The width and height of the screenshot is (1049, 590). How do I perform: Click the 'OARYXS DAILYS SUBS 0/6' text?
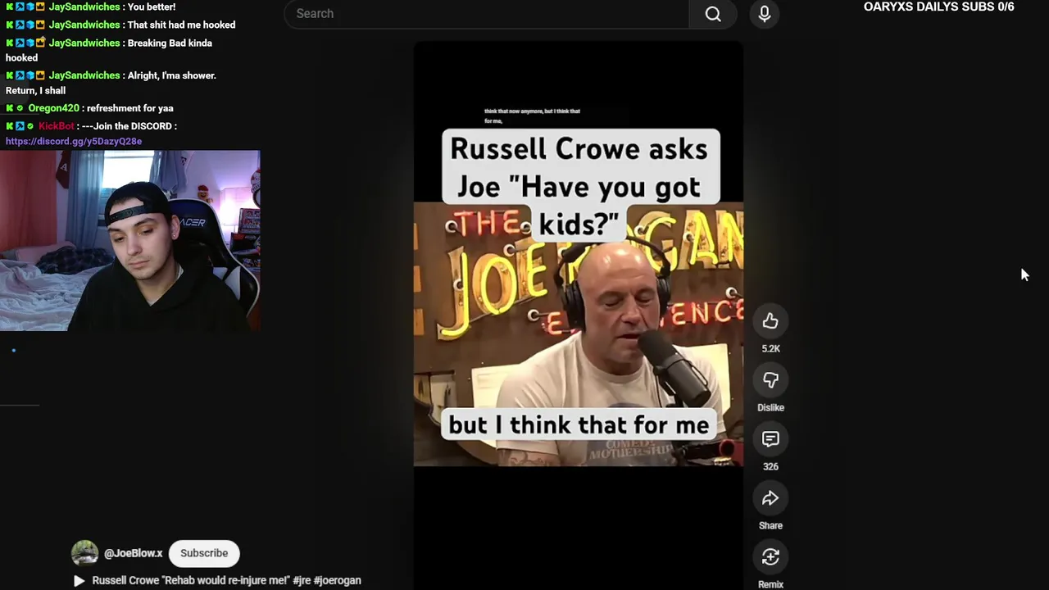coord(938,7)
